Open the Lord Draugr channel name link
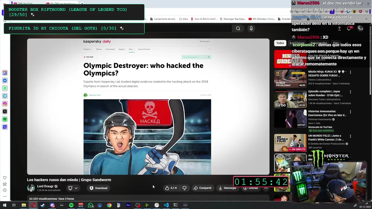 (x=45, y=186)
